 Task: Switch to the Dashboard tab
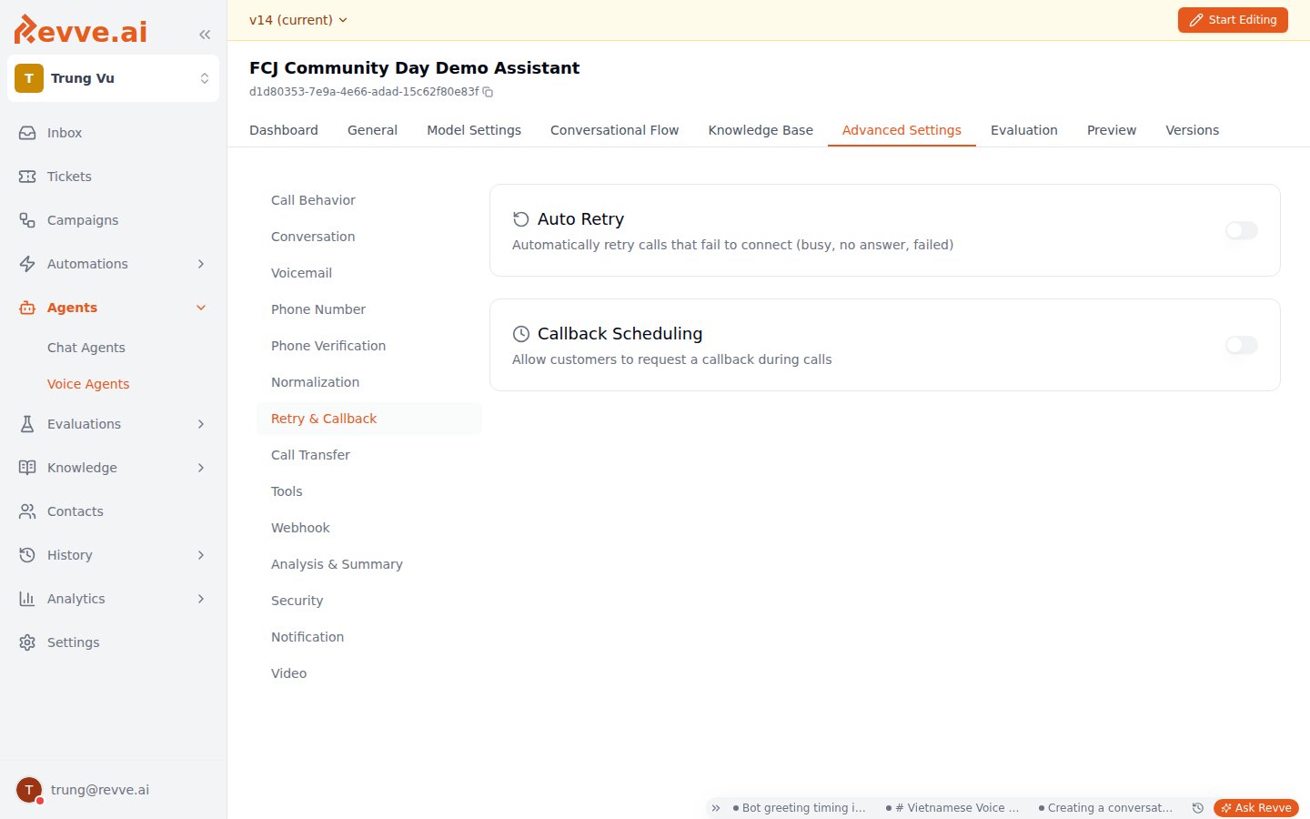tap(284, 130)
